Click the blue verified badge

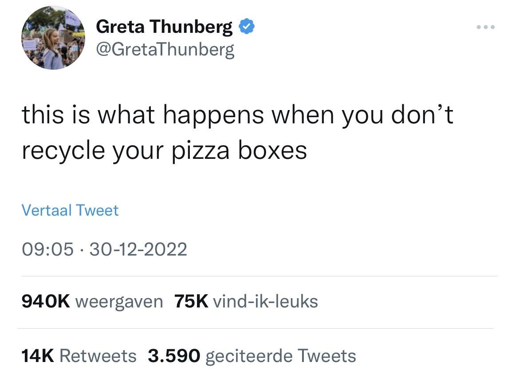point(247,27)
